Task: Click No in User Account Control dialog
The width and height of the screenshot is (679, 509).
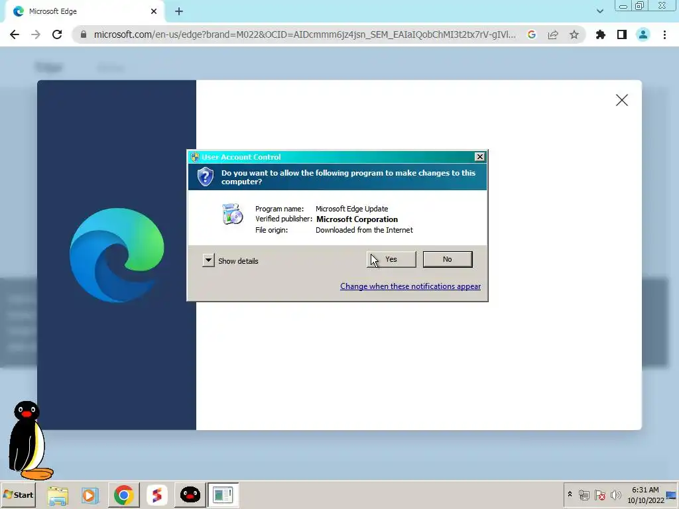Action: tap(448, 259)
